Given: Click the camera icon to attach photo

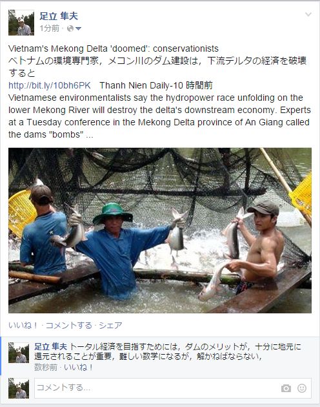Looking at the screenshot, I should click(286, 388).
